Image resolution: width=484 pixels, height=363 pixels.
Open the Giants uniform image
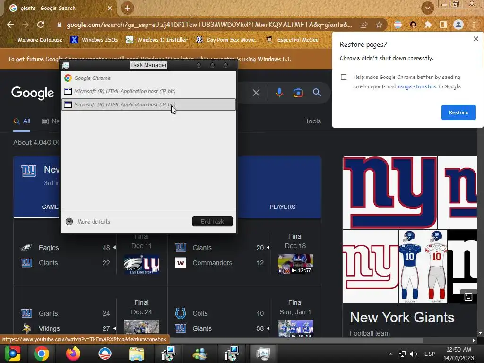tap(423, 267)
